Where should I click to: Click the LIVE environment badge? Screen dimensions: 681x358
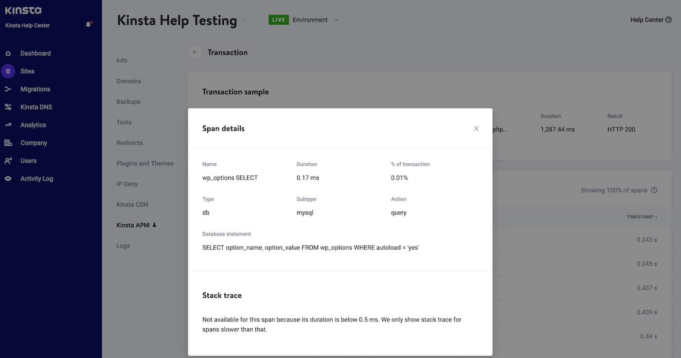(279, 20)
